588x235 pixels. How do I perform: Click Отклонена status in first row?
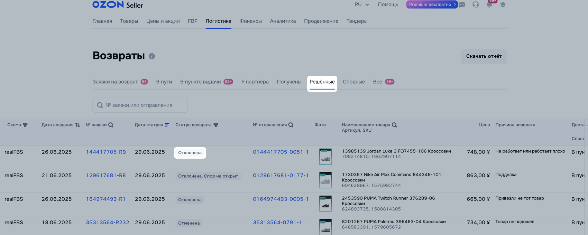pyautogui.click(x=190, y=153)
